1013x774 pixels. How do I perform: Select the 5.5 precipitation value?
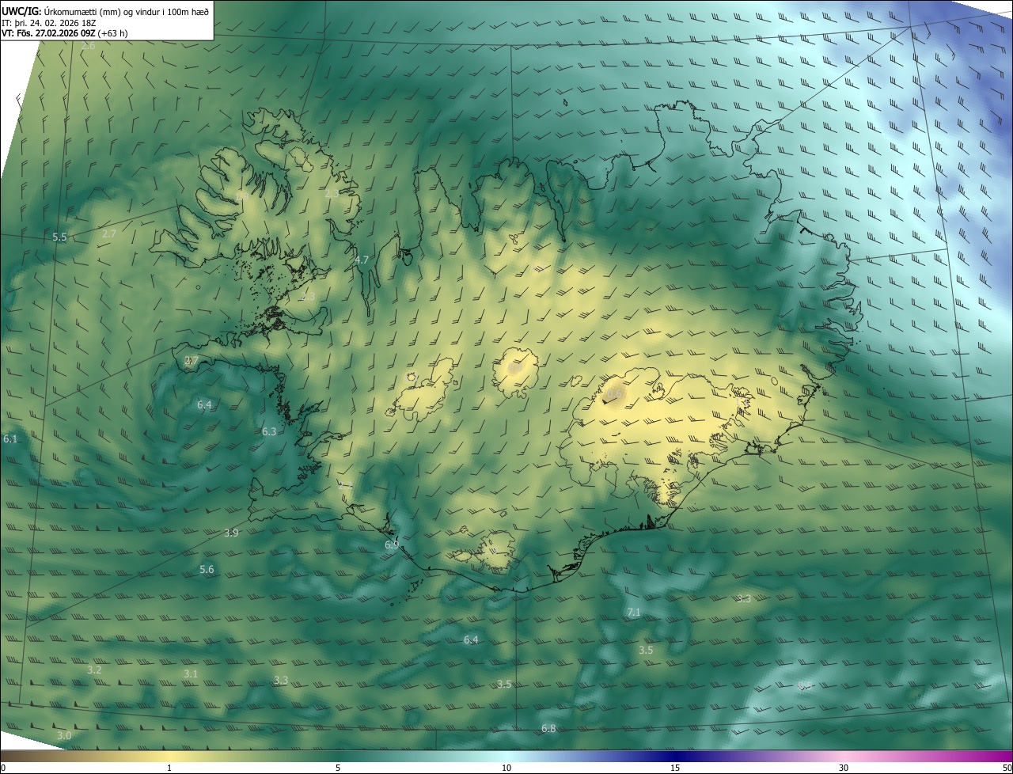[59, 237]
